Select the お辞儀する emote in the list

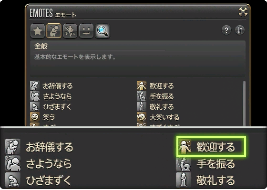51,86
